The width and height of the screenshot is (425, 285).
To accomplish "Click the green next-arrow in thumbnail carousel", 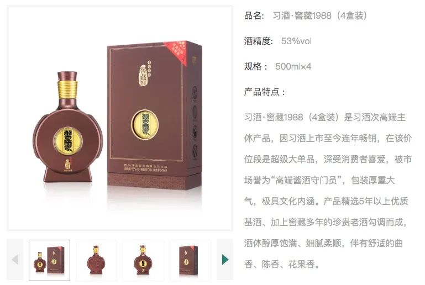I will coord(225,260).
